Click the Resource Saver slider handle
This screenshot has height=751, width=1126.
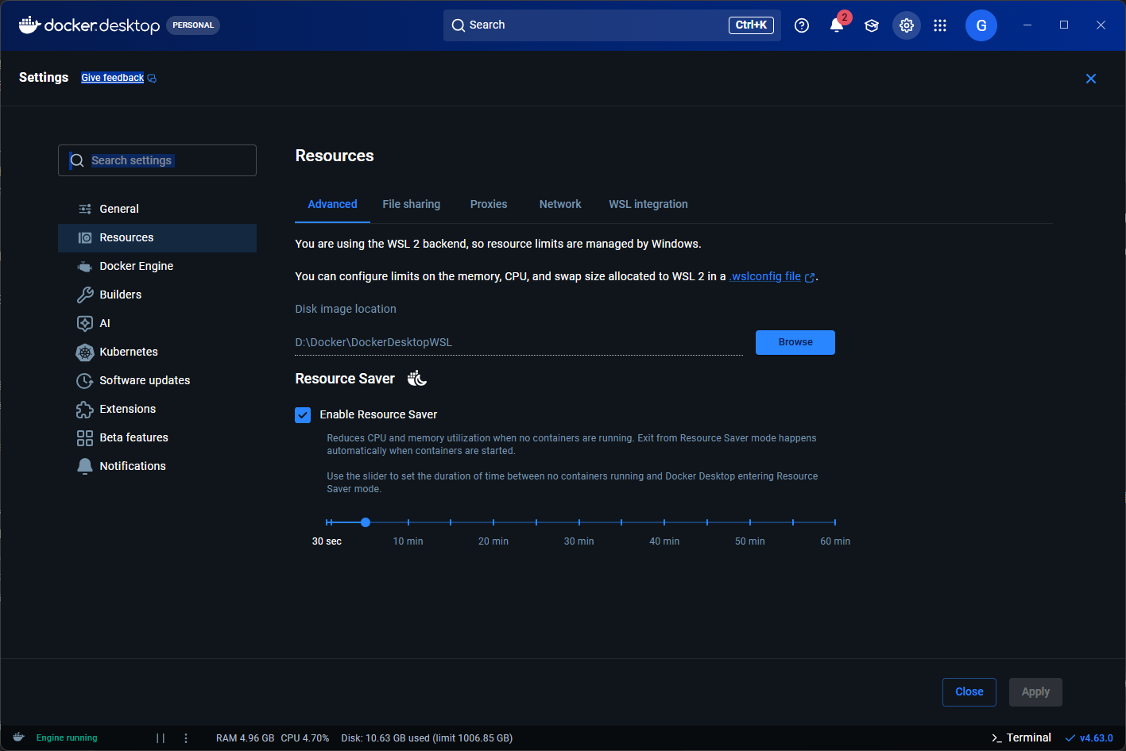click(x=366, y=522)
